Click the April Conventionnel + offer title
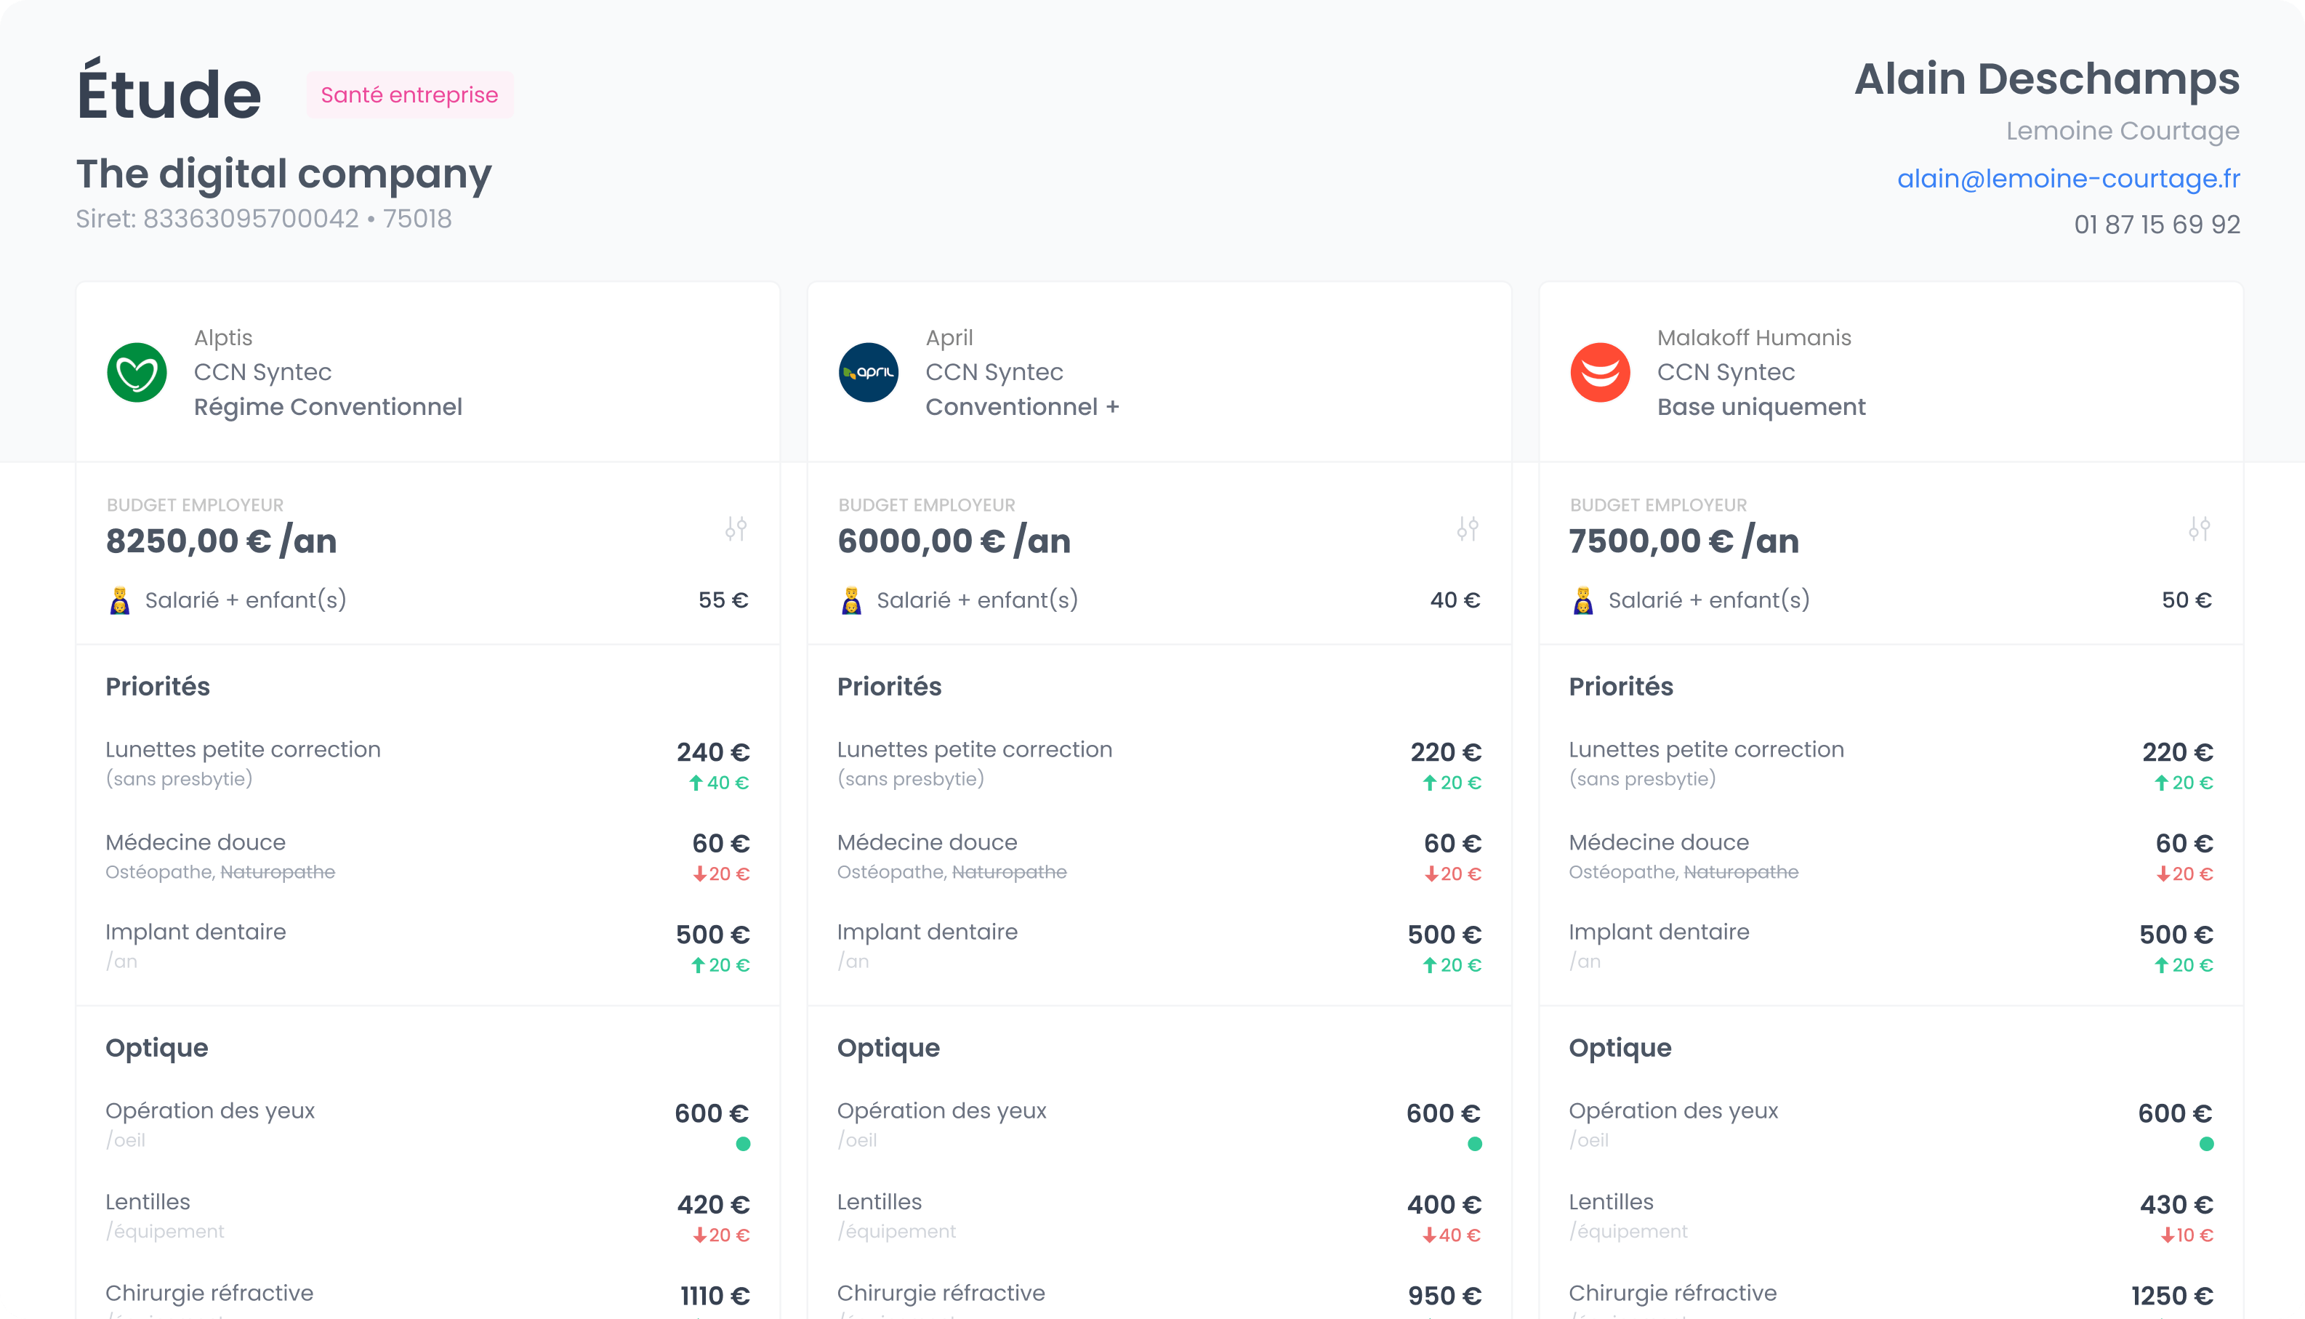2305x1319 pixels. coord(1022,407)
